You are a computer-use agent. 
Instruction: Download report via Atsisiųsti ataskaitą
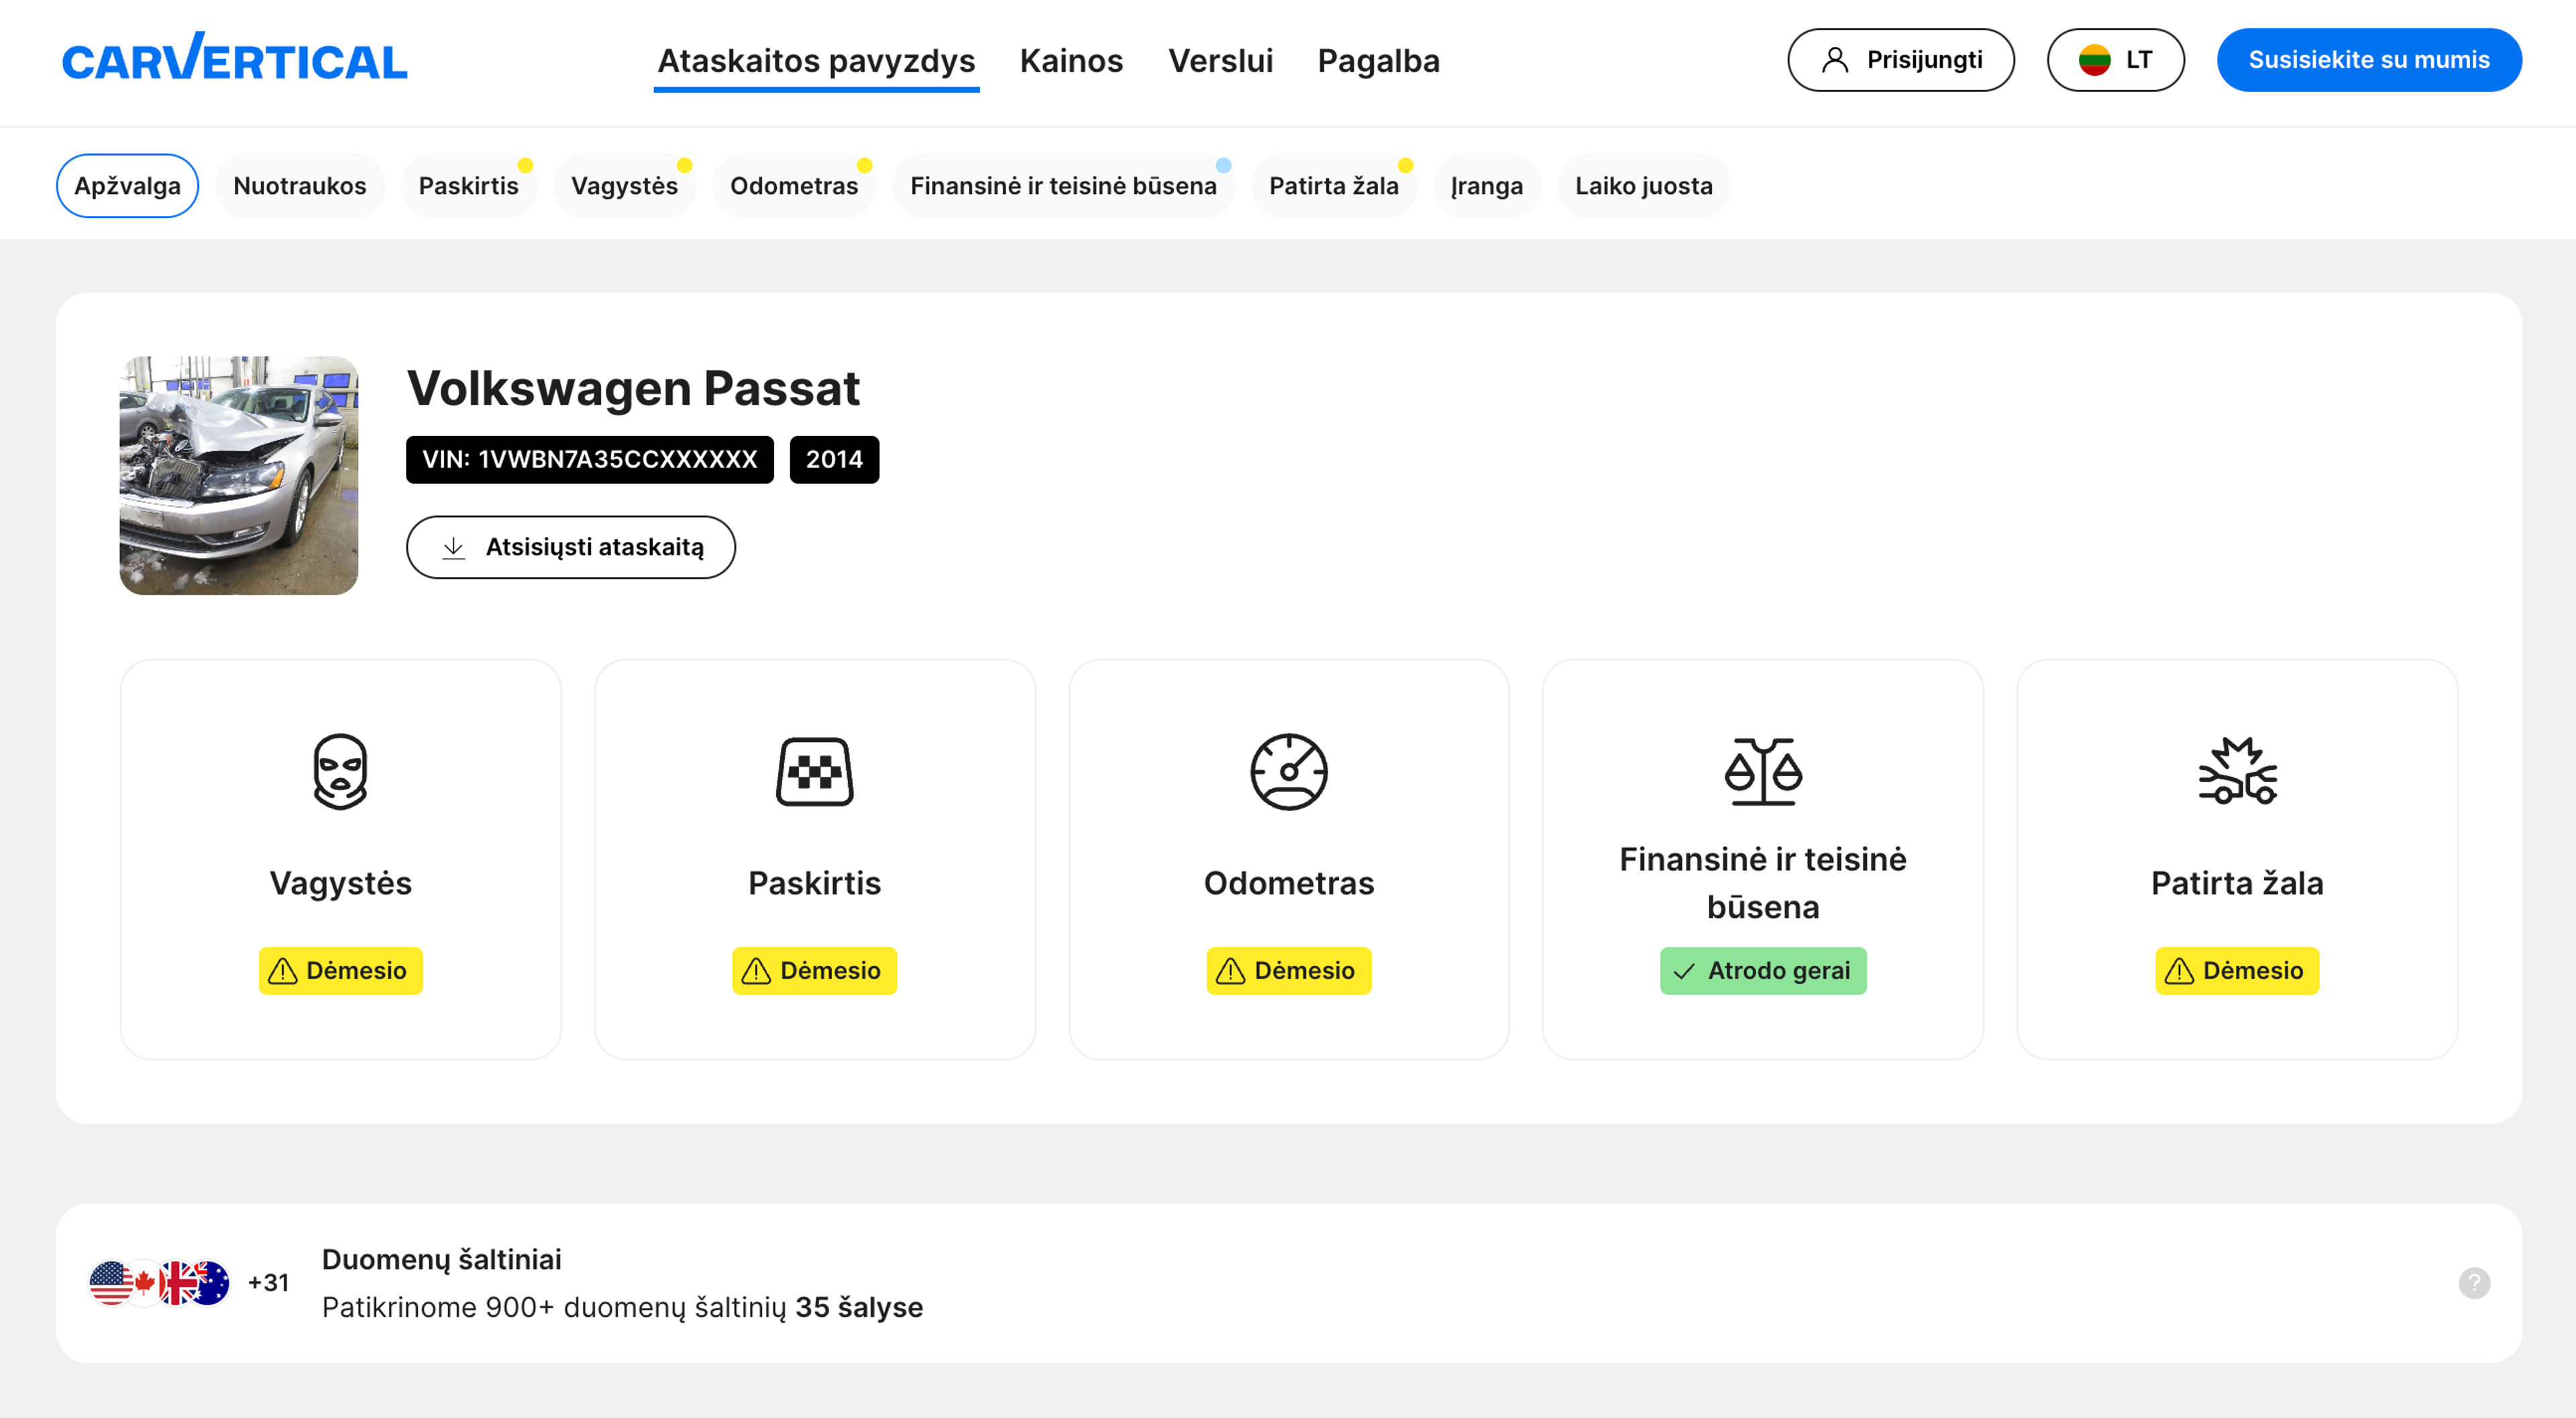[x=570, y=547]
